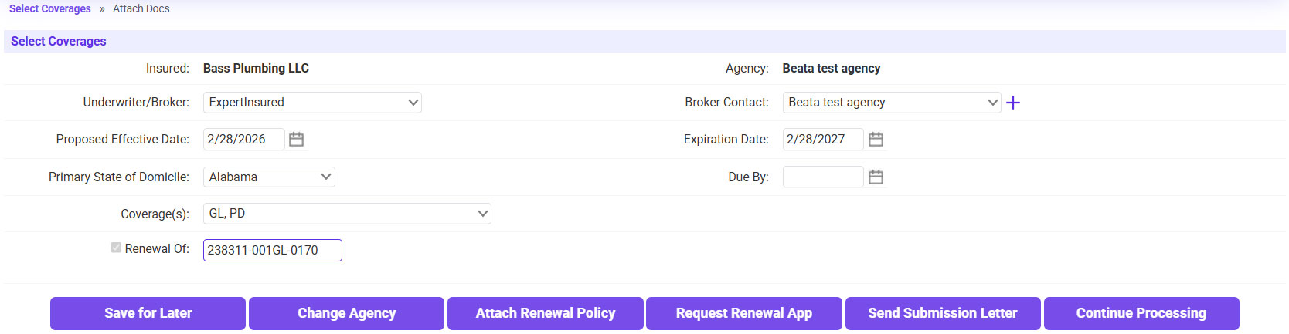Switch to the Attach Docs step

[x=141, y=8]
